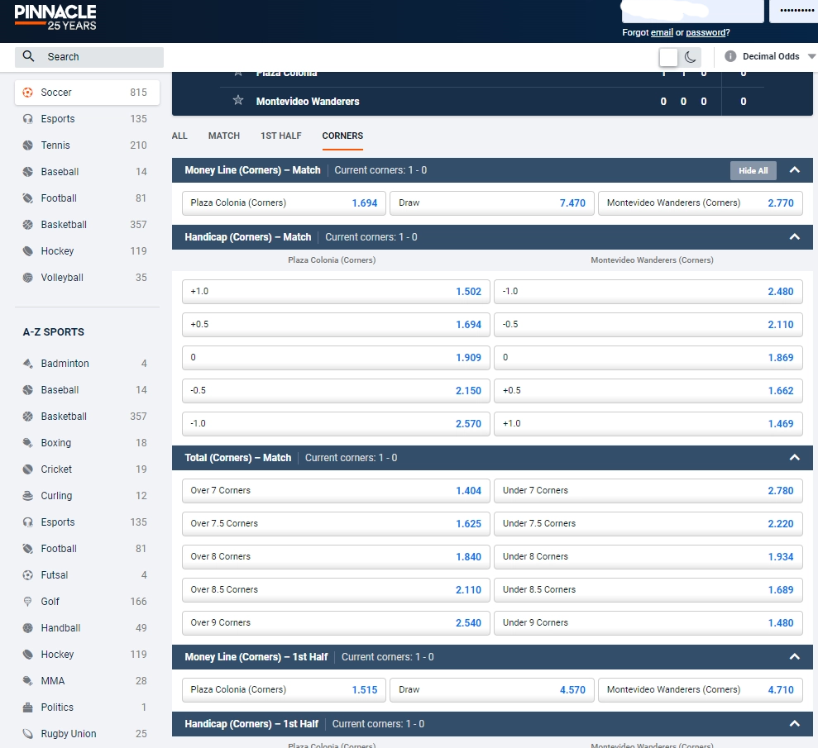
Task: Select the Hockey icon in A-Z Sports
Action: [x=26, y=654]
